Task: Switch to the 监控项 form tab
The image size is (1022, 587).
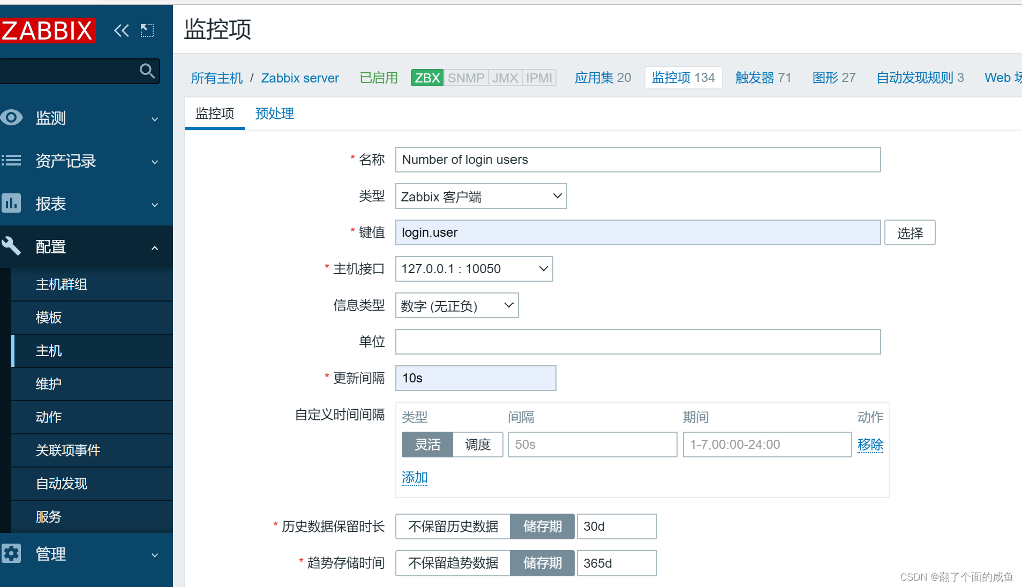Action: pyautogui.click(x=215, y=114)
